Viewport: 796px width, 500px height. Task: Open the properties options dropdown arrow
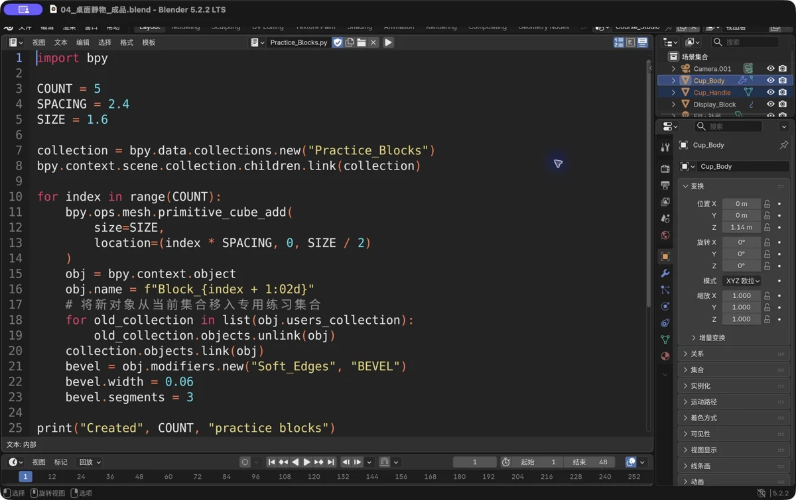click(784, 126)
